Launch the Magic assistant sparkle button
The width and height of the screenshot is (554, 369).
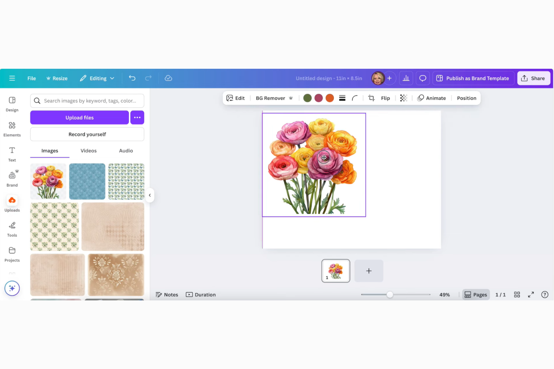(12, 288)
